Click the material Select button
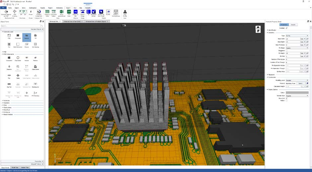 click(x=300, y=83)
